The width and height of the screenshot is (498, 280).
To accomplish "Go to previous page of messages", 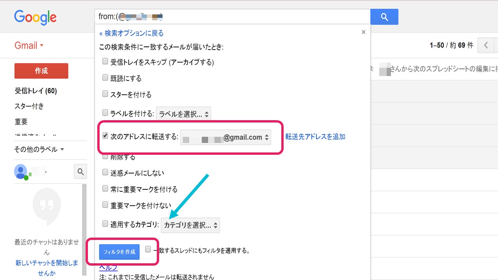I will 486,45.
